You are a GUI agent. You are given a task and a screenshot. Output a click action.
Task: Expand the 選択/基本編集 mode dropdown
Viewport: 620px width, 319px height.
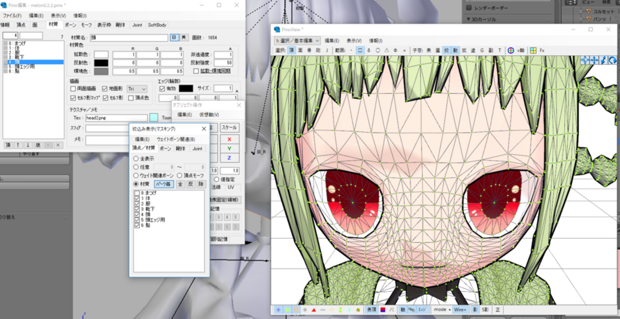tap(297, 41)
